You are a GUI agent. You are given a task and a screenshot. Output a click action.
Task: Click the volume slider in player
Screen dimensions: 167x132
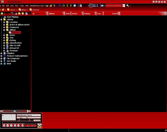[21, 120]
